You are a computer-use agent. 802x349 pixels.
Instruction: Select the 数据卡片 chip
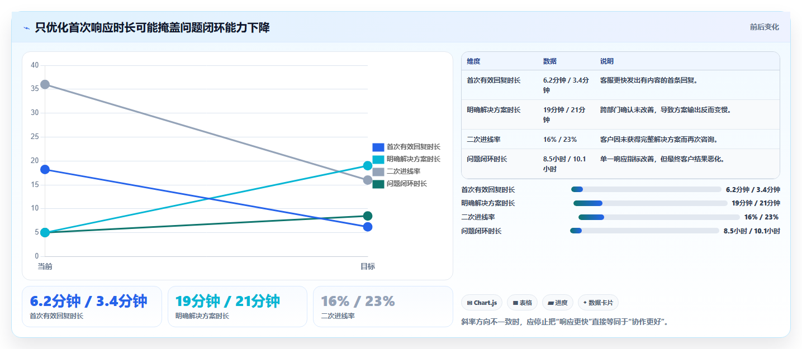coord(598,303)
